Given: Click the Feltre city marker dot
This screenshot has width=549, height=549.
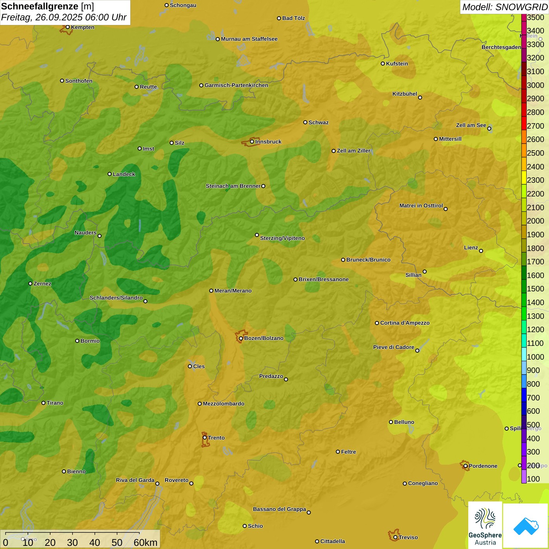Looking at the screenshot, I should tap(338, 452).
